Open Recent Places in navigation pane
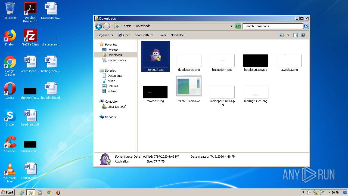 pyautogui.click(x=114, y=60)
